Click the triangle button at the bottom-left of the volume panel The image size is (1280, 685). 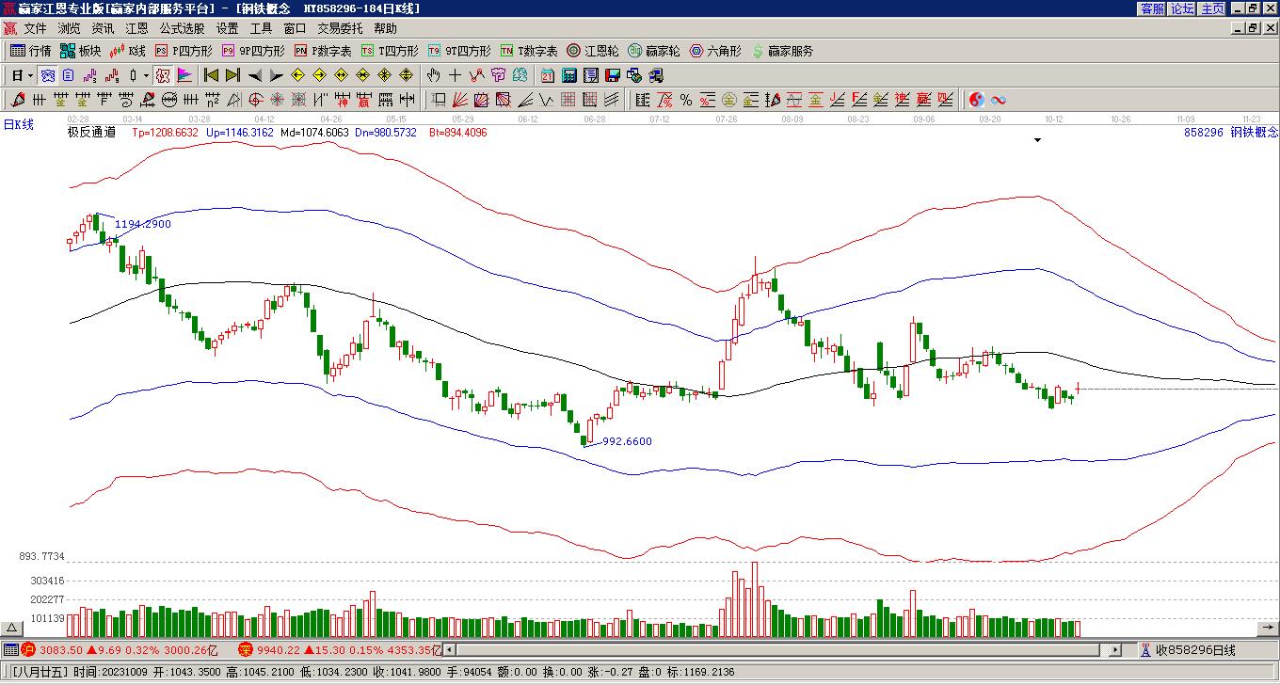(11, 628)
